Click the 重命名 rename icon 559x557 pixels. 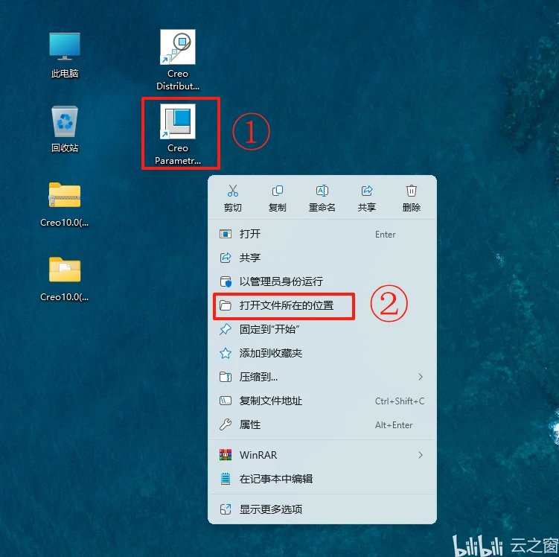point(322,191)
